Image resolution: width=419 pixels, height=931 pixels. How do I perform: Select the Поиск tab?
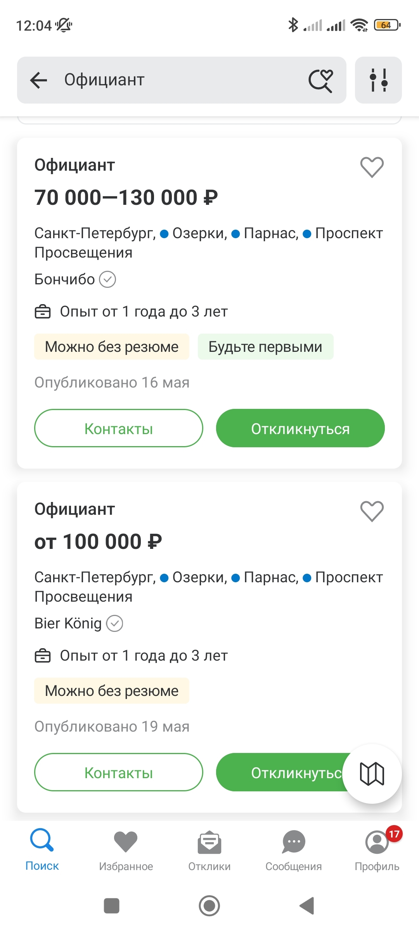tap(42, 850)
